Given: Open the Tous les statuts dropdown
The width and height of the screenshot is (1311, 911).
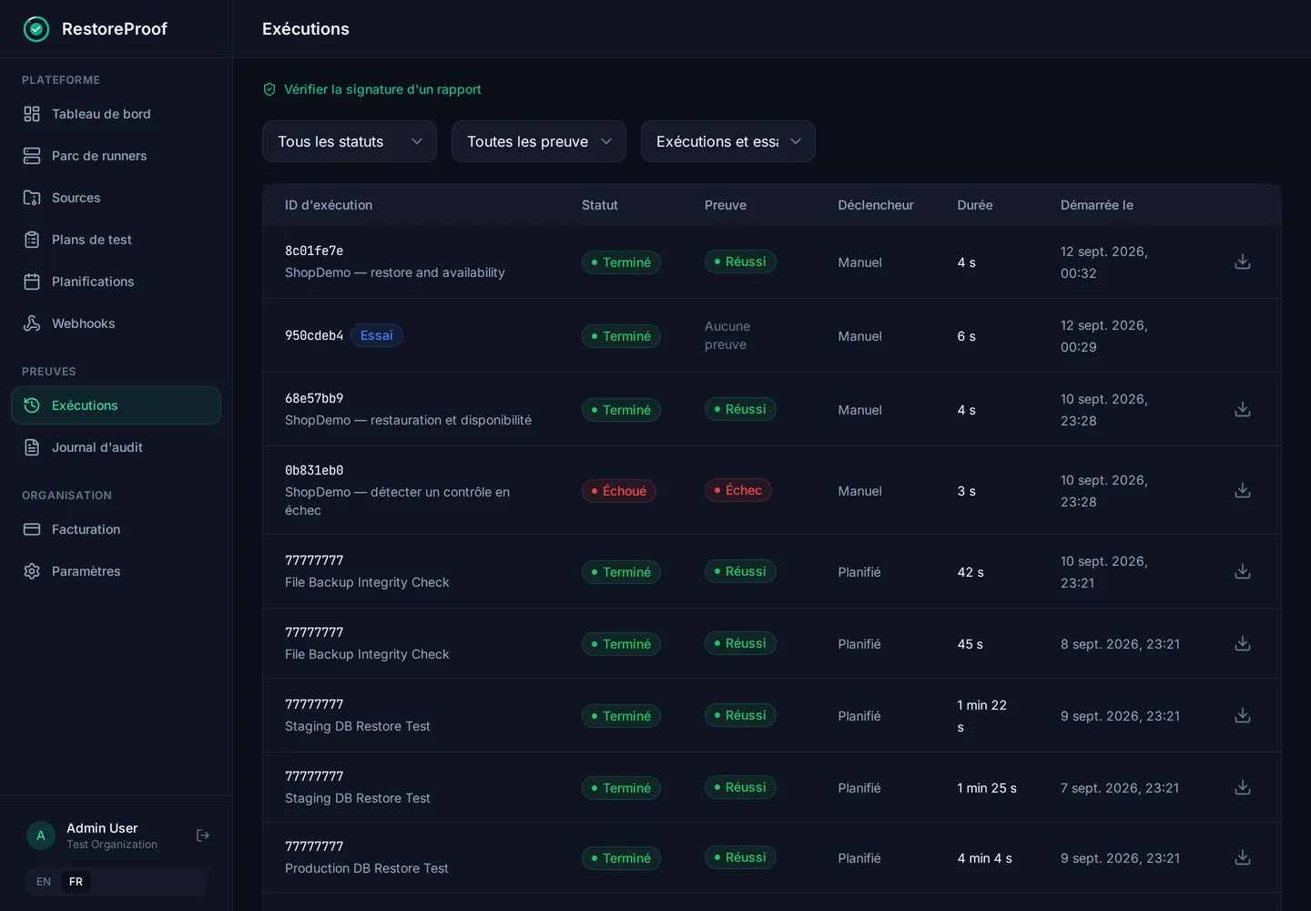Looking at the screenshot, I should point(350,141).
